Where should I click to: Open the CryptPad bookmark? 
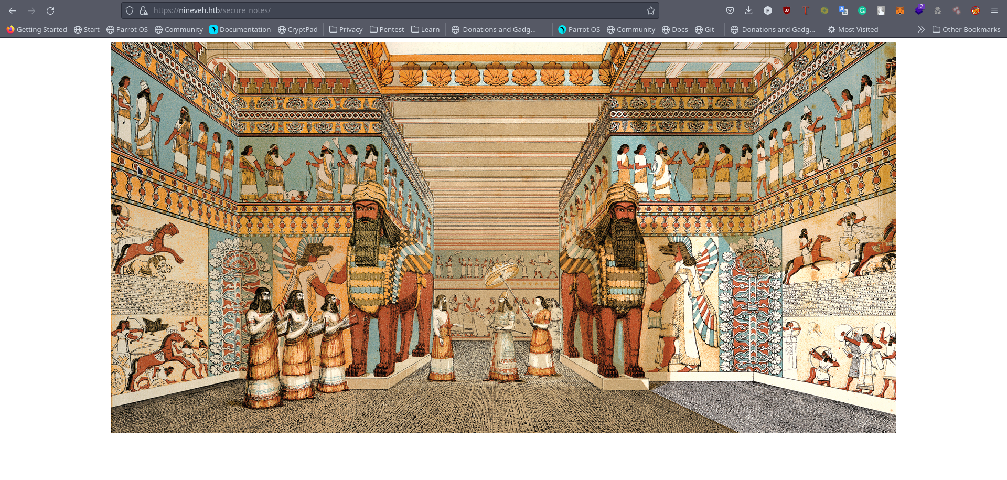[298, 29]
